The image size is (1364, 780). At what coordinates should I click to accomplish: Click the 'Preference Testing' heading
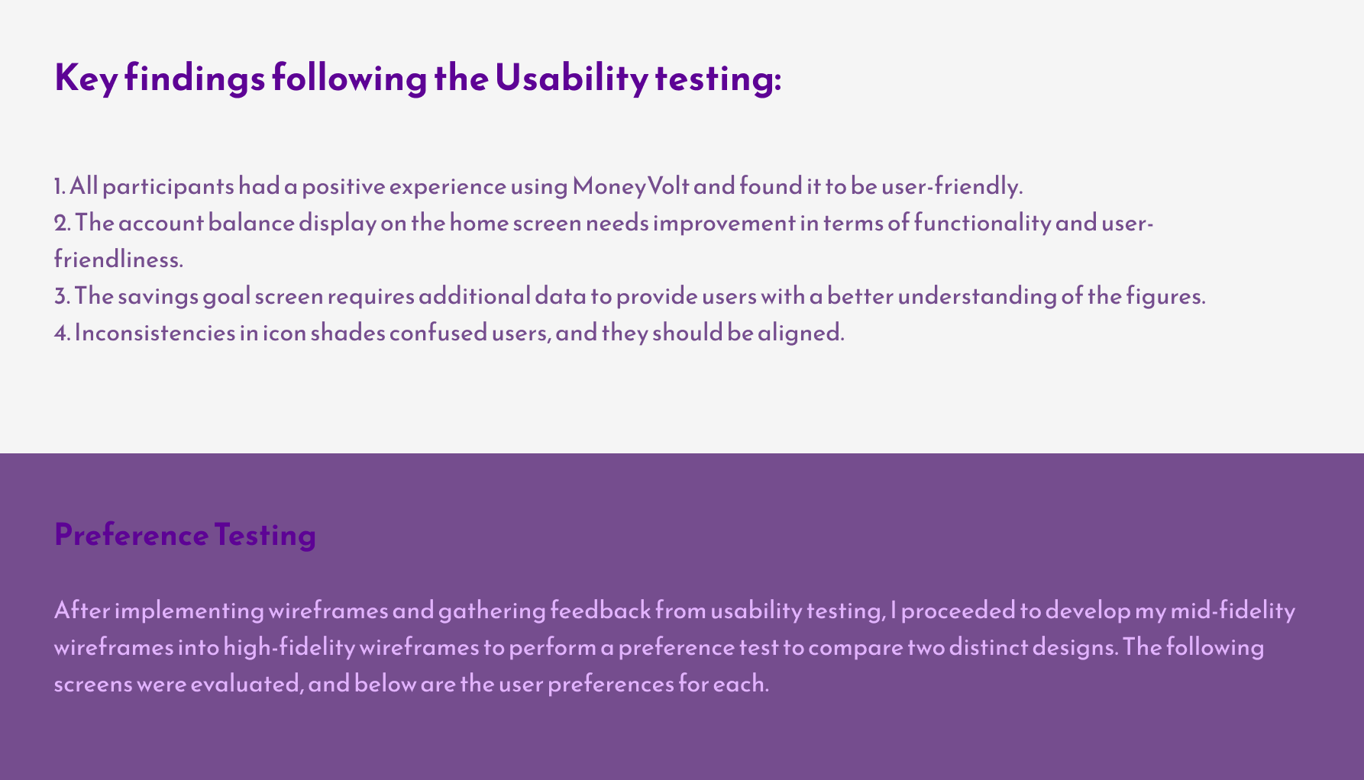coord(185,534)
